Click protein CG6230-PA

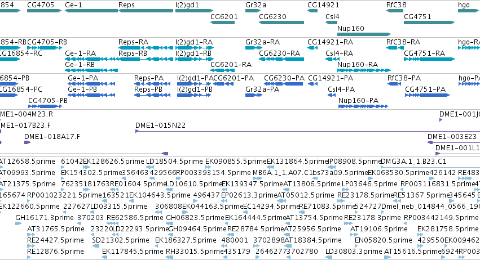pos(284,84)
